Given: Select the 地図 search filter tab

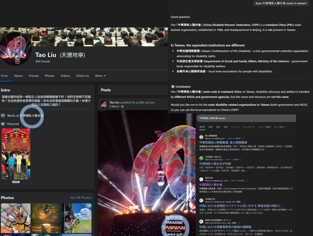Looking at the screenshot, I should click(226, 127).
